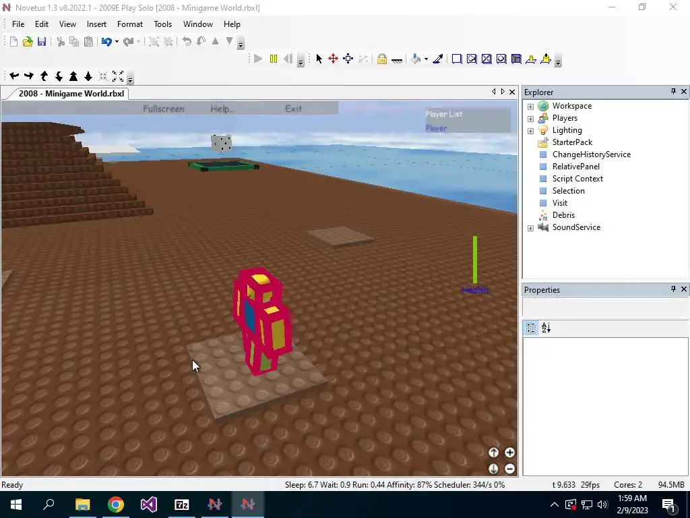Click the Group objects icon

154,41
